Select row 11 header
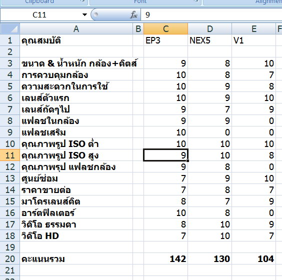This screenshot has width=282, height=280. click(x=10, y=155)
